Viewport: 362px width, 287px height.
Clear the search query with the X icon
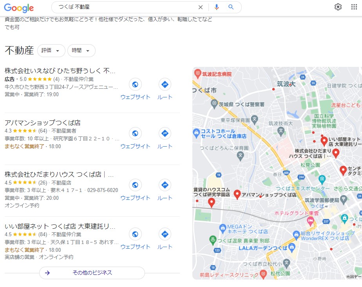pyautogui.click(x=201, y=7)
